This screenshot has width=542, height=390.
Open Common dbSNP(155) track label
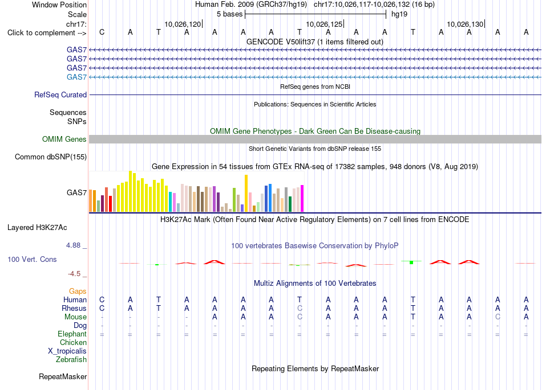[51, 157]
